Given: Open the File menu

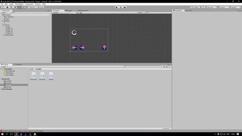Looking at the screenshot, I should click(x=2, y=4).
